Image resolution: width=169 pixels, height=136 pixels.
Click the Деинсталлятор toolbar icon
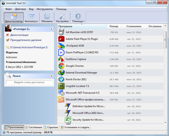[x=13, y=17]
